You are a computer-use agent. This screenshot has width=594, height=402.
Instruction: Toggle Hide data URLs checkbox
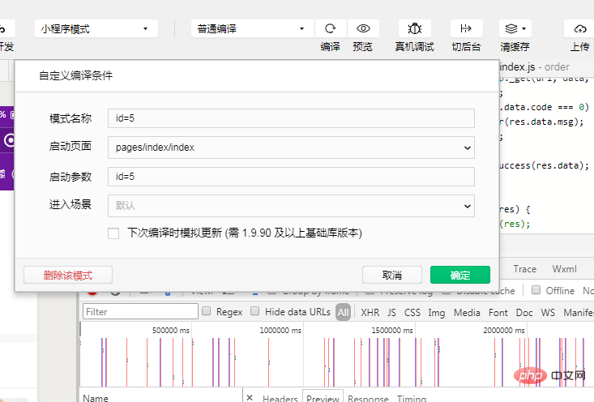click(x=255, y=311)
